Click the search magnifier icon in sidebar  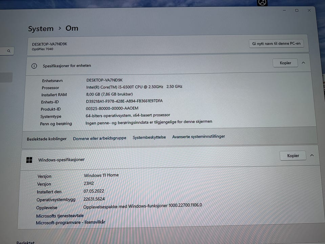click(x=9, y=51)
